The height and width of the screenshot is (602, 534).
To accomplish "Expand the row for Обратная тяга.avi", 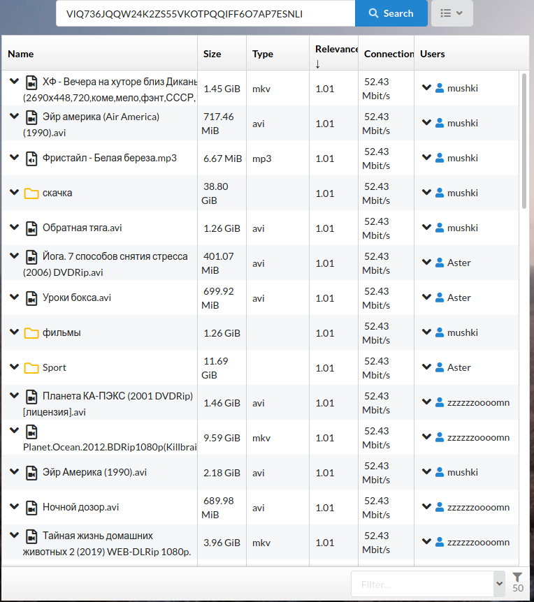I will tap(14, 228).
